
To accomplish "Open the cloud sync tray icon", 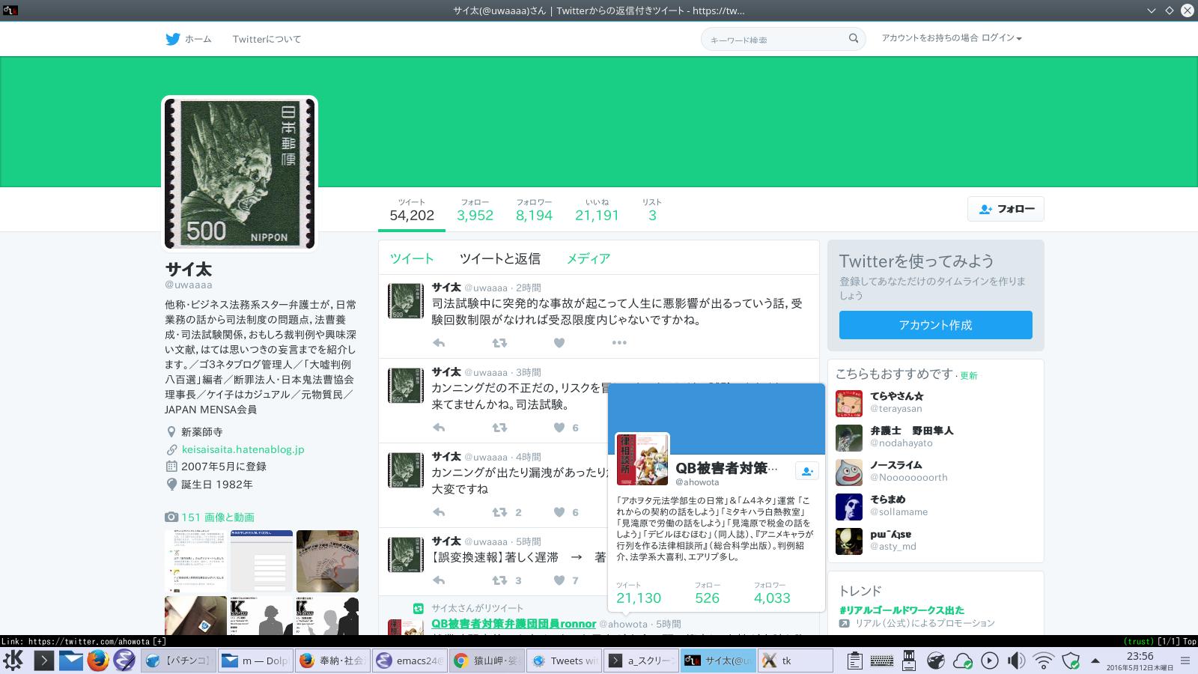I will pyautogui.click(x=962, y=661).
